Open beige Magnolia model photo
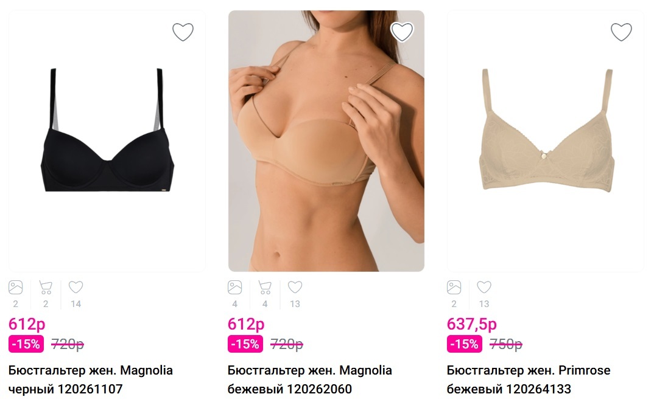Viewport: 654px width, 408px height. 326,140
